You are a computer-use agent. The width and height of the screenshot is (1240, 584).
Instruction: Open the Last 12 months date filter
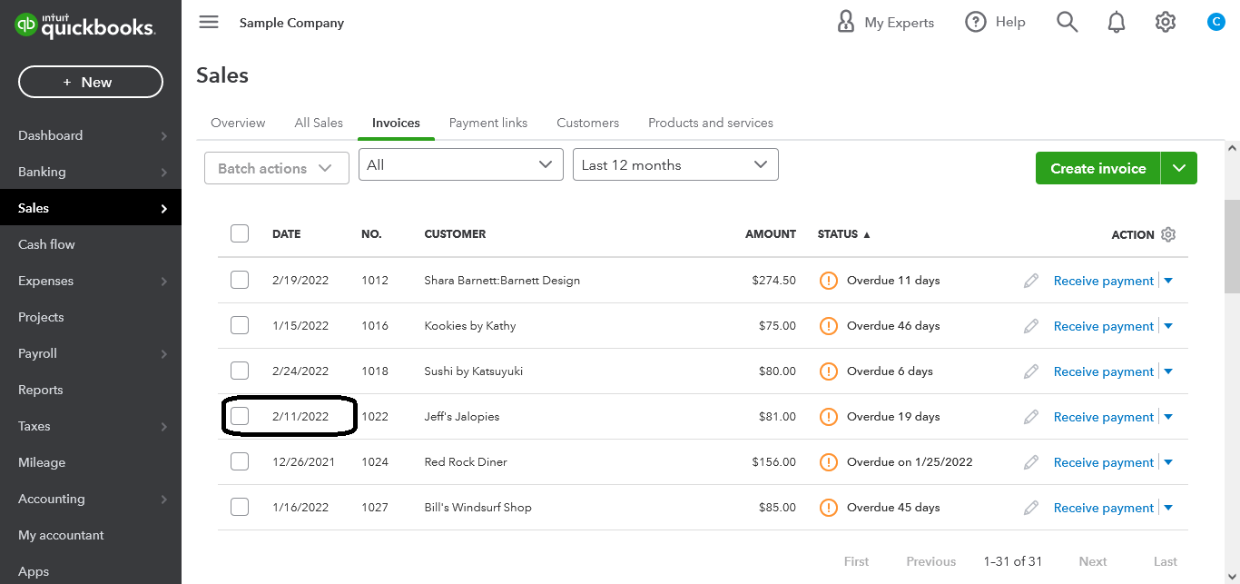(675, 164)
